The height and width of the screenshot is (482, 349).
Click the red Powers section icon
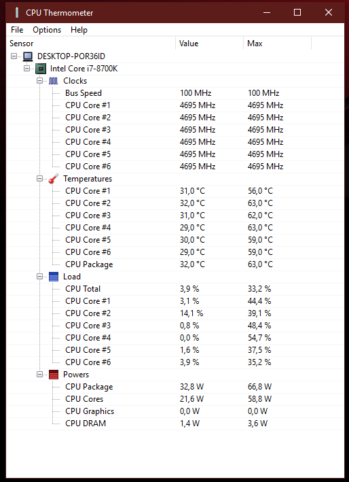(x=54, y=375)
